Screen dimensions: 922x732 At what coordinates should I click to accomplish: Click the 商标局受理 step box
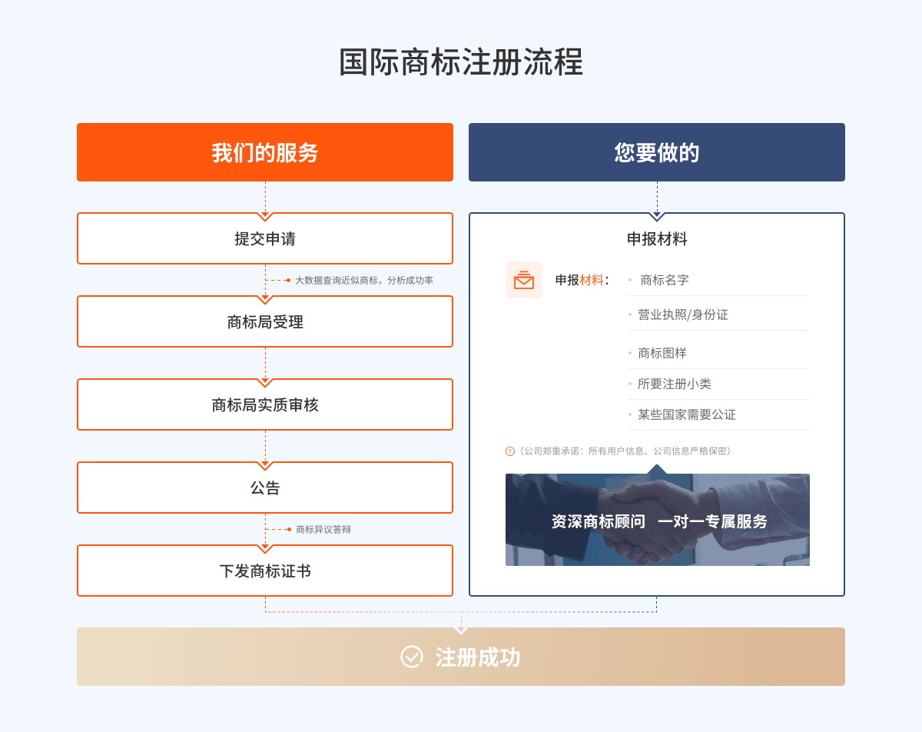tap(265, 322)
